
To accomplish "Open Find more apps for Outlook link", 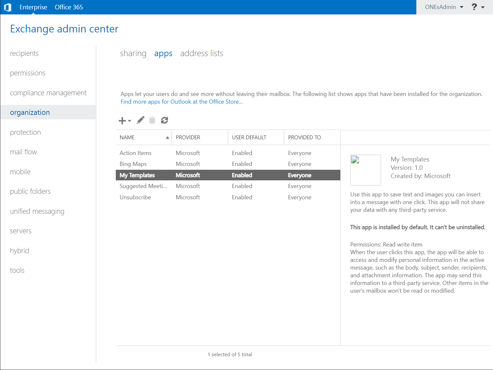I will [x=181, y=102].
